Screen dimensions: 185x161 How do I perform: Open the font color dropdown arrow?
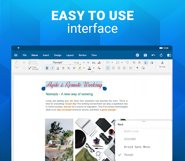pyautogui.click(x=94, y=68)
